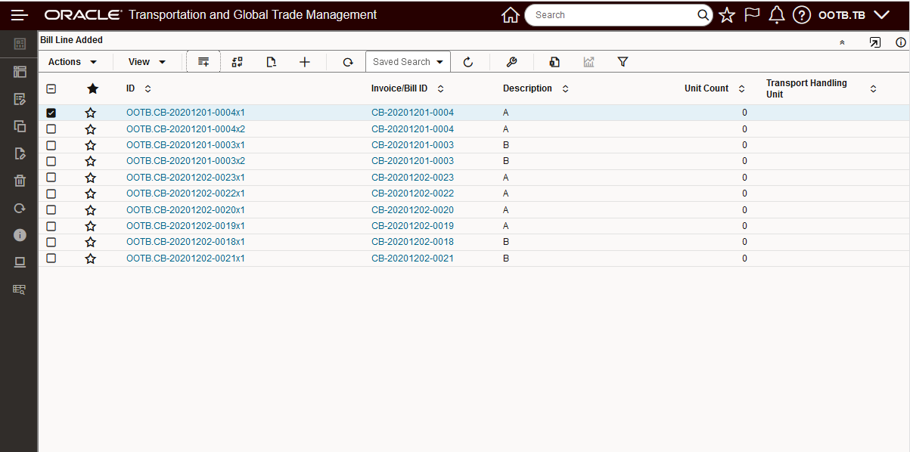Viewport: 910px width, 452px height.
Task: Open the Saved Search dropdown
Action: click(408, 61)
